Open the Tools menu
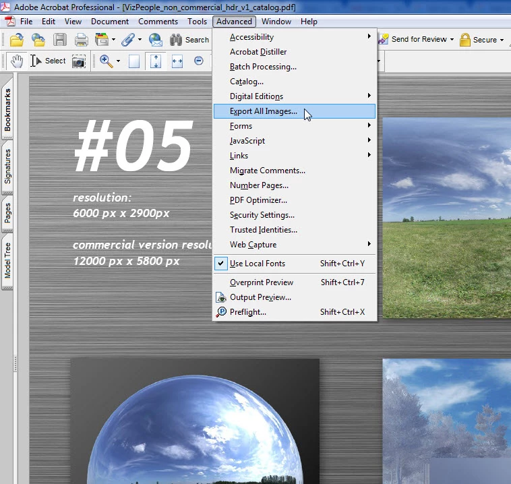The height and width of the screenshot is (484, 511). (197, 22)
